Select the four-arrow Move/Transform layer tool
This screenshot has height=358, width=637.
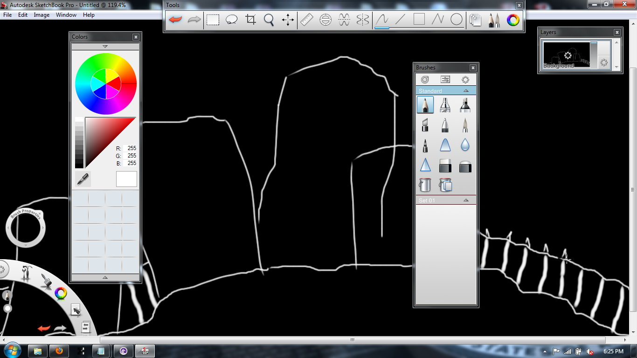pyautogui.click(x=288, y=20)
